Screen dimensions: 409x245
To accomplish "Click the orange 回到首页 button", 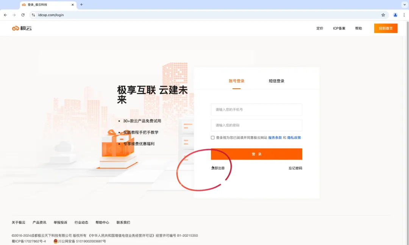I will (x=386, y=28).
